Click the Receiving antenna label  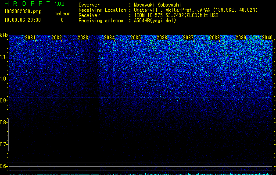[101, 21]
